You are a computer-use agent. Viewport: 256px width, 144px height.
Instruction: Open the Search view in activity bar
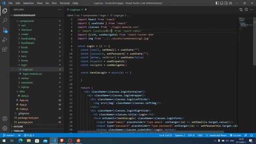[x=5, y=20]
